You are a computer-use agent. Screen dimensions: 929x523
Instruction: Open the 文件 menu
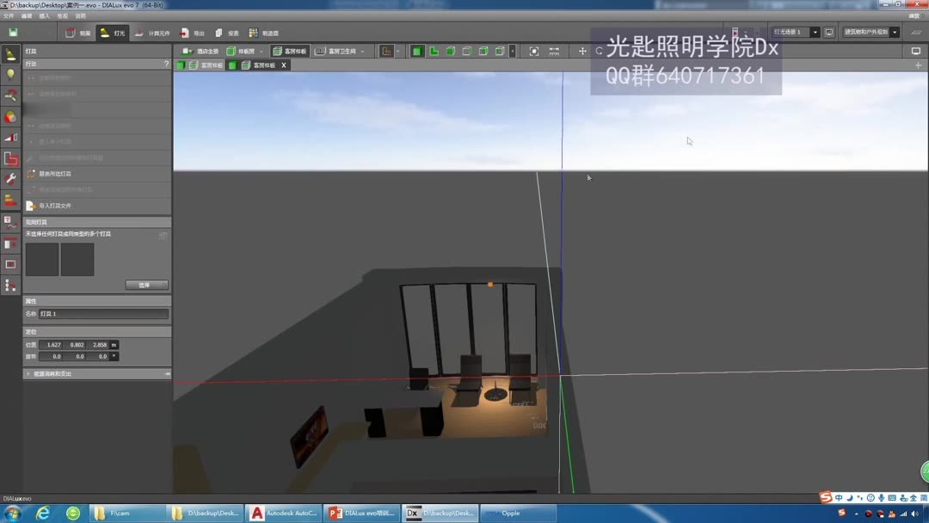point(9,15)
